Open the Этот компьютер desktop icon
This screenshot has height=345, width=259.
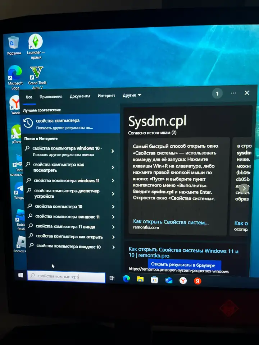18,161
